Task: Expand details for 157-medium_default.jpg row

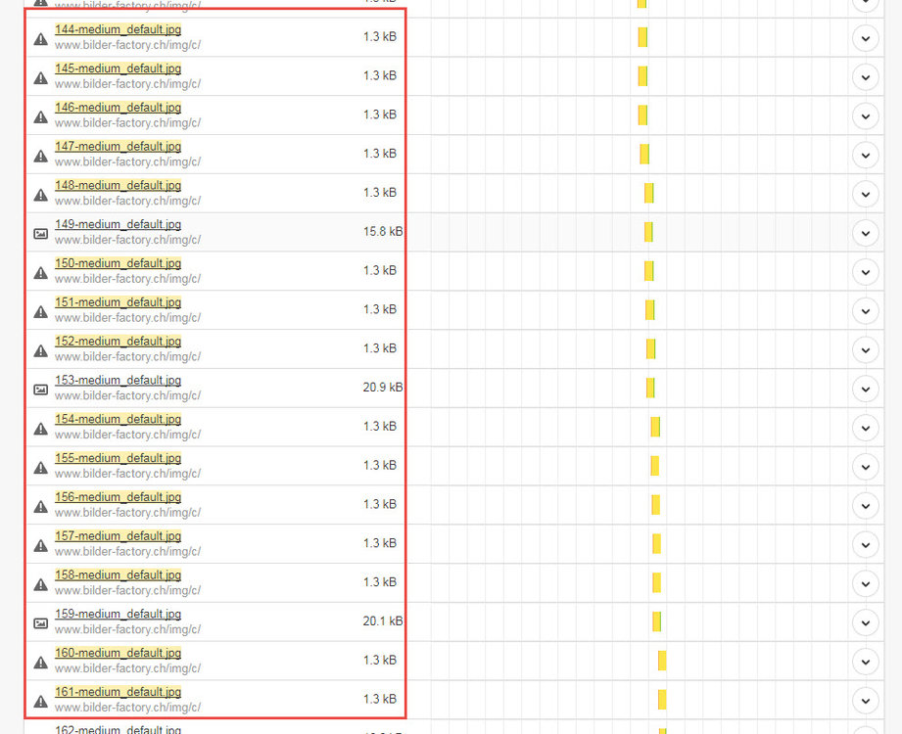Action: (865, 545)
